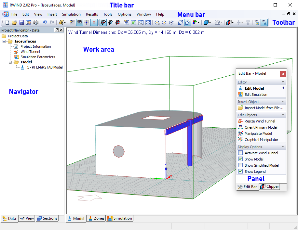Open the Simulation menu
The width and height of the screenshot is (298, 230).
pos(71,14)
